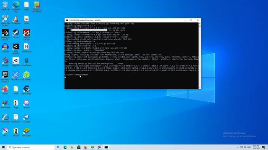Open the notification Action Center
The width and height of the screenshot is (268, 150).
coord(264,147)
